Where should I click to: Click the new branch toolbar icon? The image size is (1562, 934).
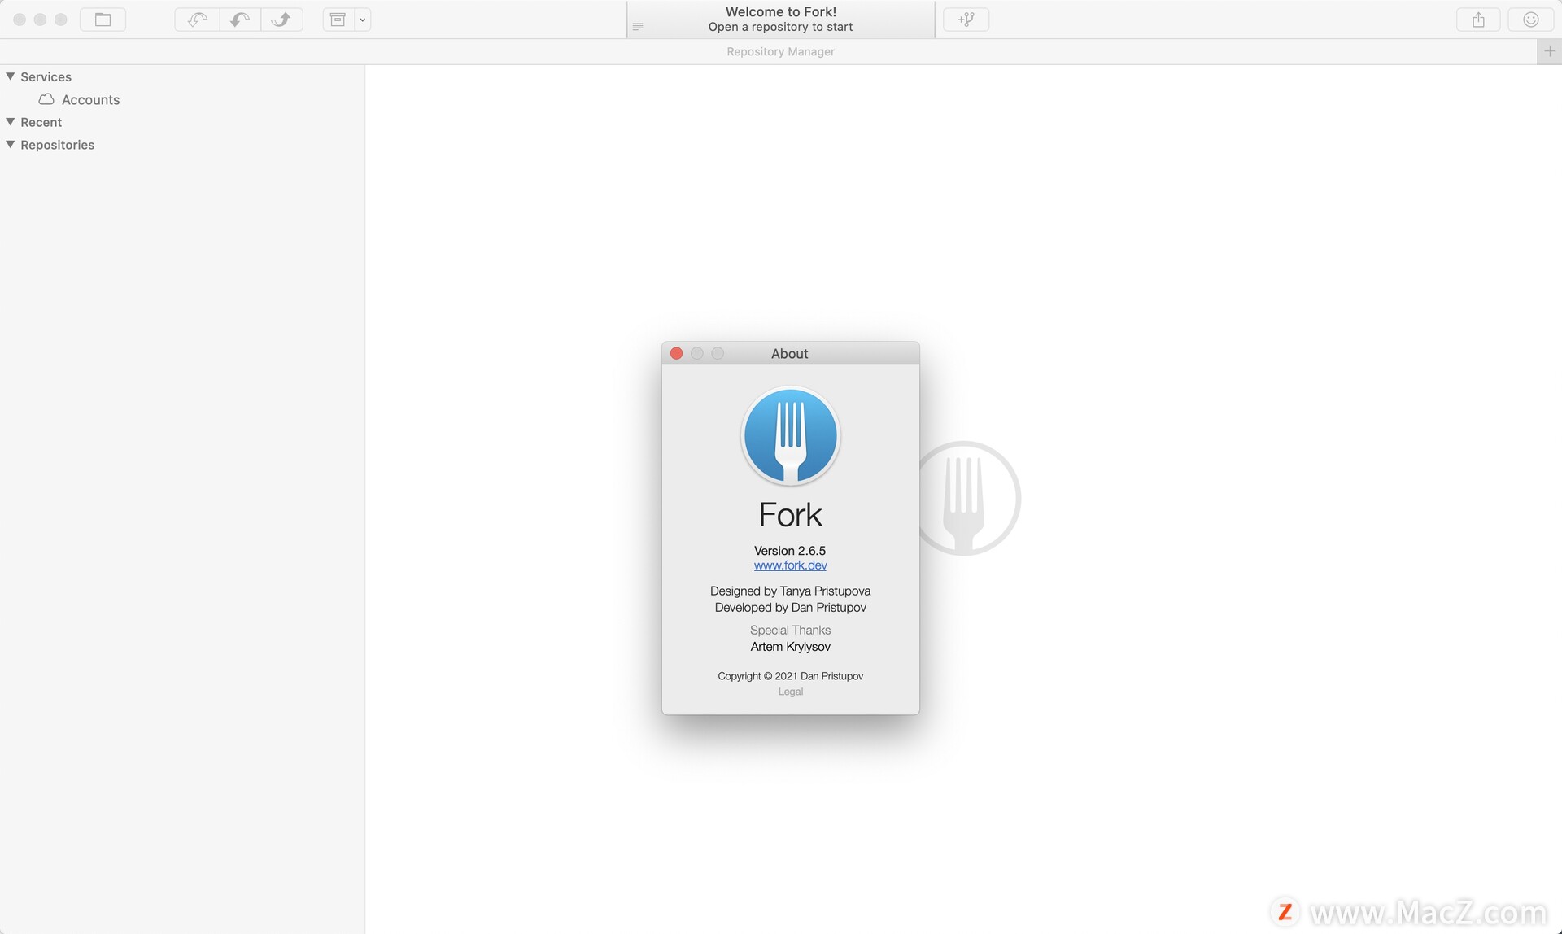pos(966,20)
